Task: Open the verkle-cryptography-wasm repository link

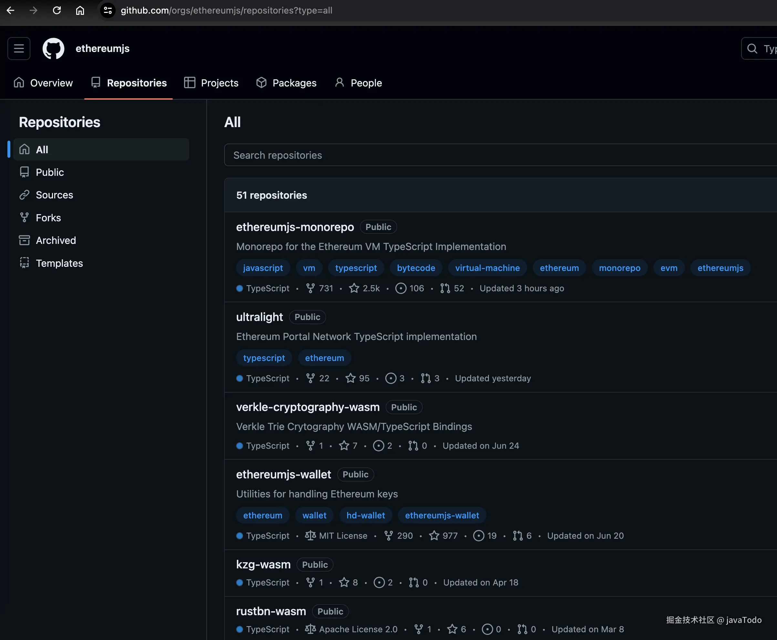Action: coord(307,407)
